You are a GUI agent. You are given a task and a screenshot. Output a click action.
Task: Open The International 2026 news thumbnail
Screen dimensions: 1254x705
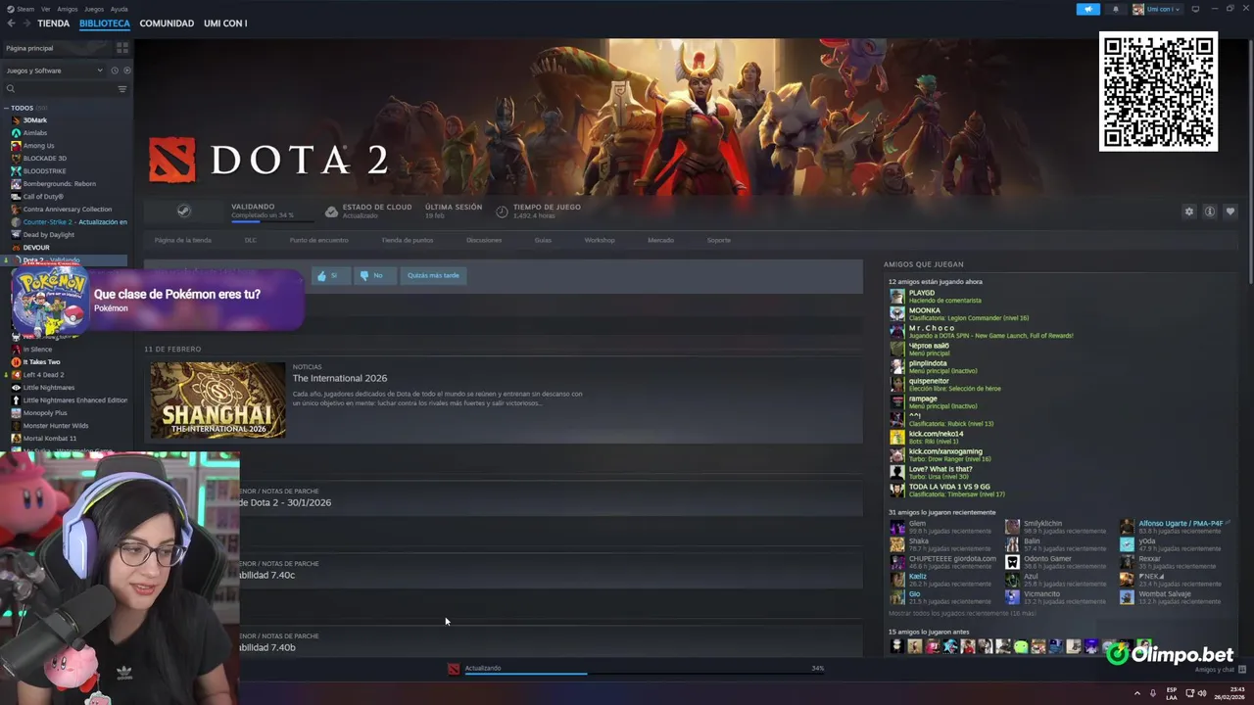click(217, 399)
